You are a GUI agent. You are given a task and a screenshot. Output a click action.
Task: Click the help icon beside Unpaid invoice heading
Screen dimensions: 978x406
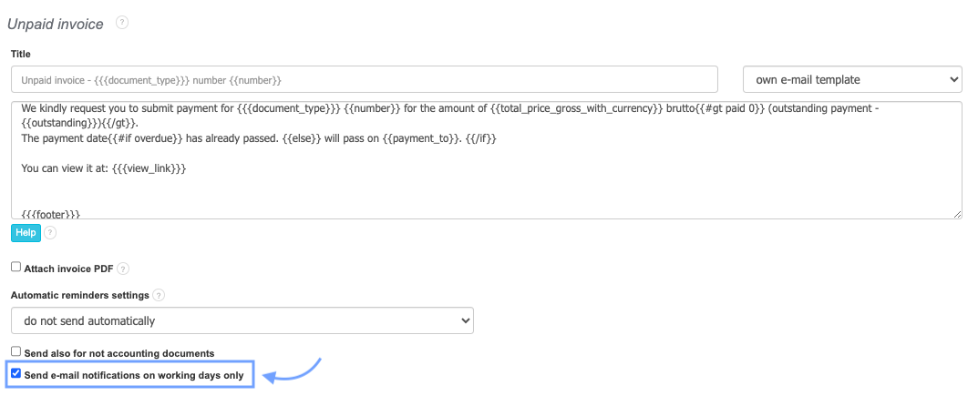pyautogui.click(x=122, y=23)
